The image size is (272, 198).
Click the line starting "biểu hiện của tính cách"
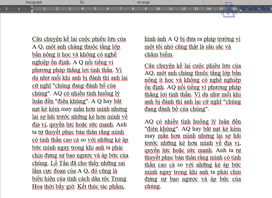79,179
